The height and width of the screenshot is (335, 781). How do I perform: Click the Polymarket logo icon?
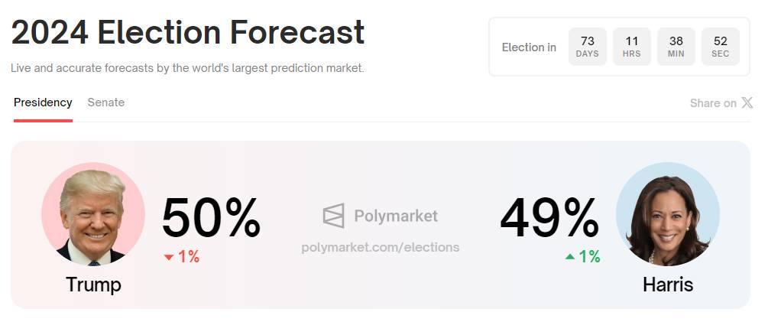click(333, 216)
